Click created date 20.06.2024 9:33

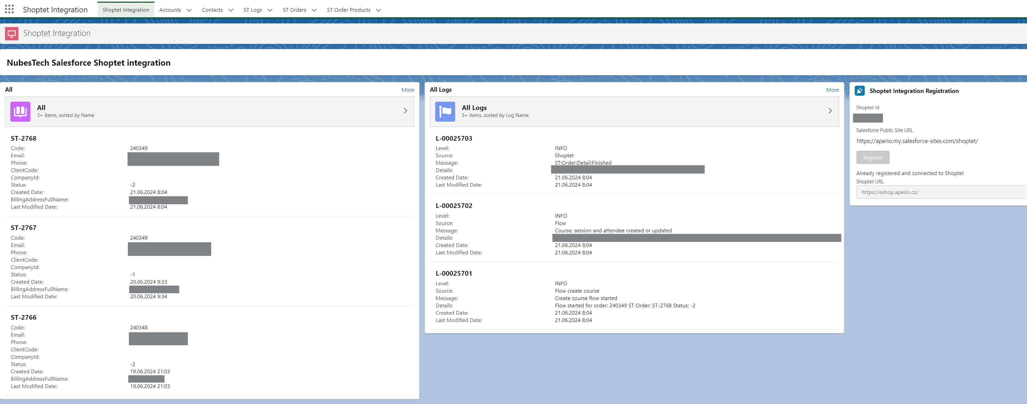pyautogui.click(x=148, y=282)
